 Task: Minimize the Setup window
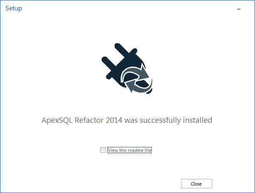point(239,9)
